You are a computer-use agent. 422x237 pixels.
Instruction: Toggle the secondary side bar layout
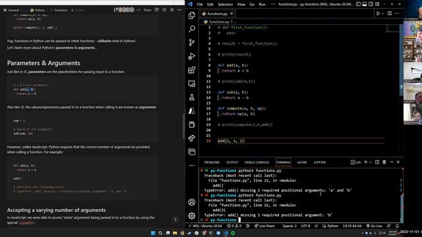(371, 4)
